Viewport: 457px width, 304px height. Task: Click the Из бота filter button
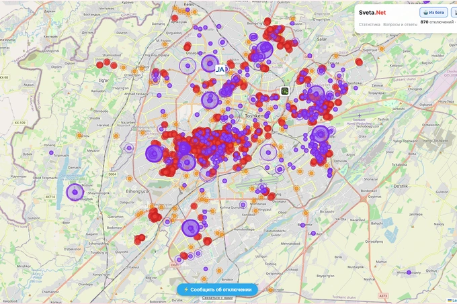[433, 13]
